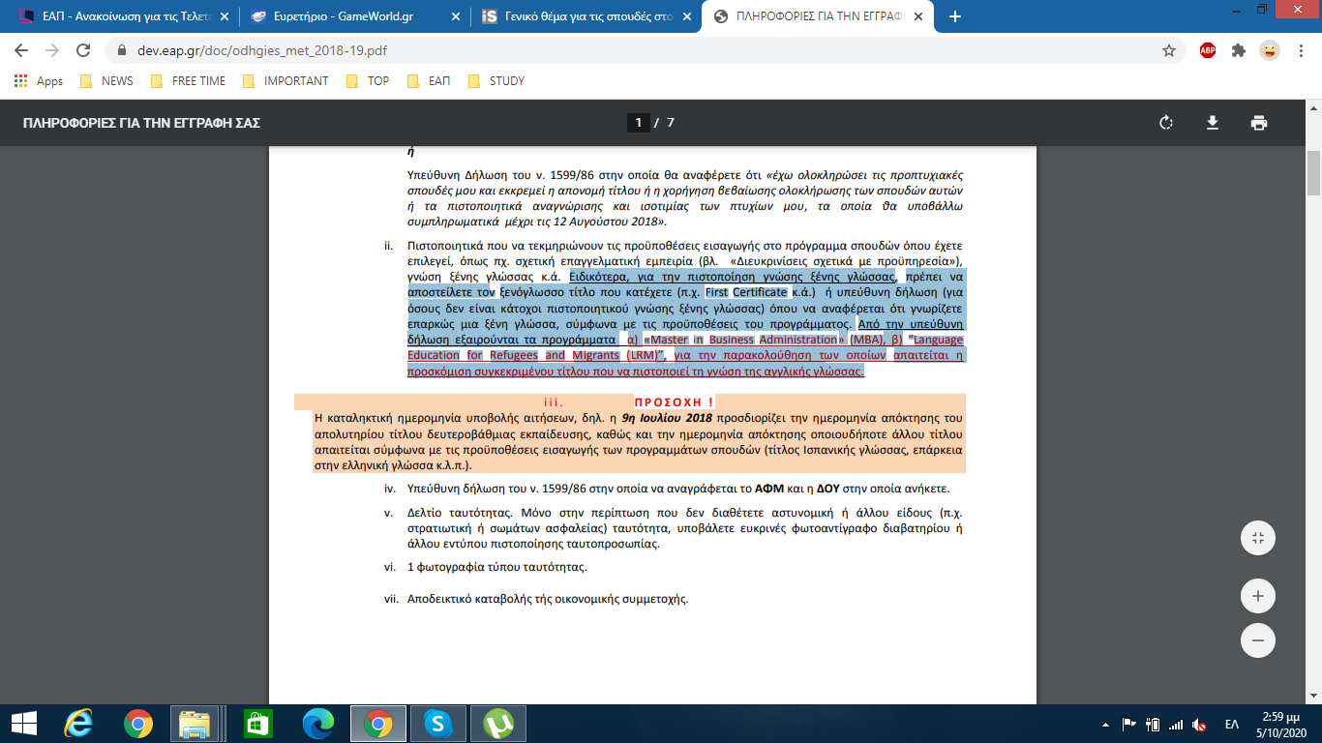The image size is (1322, 743).
Task: Print the PDF document
Action: pos(1258,123)
